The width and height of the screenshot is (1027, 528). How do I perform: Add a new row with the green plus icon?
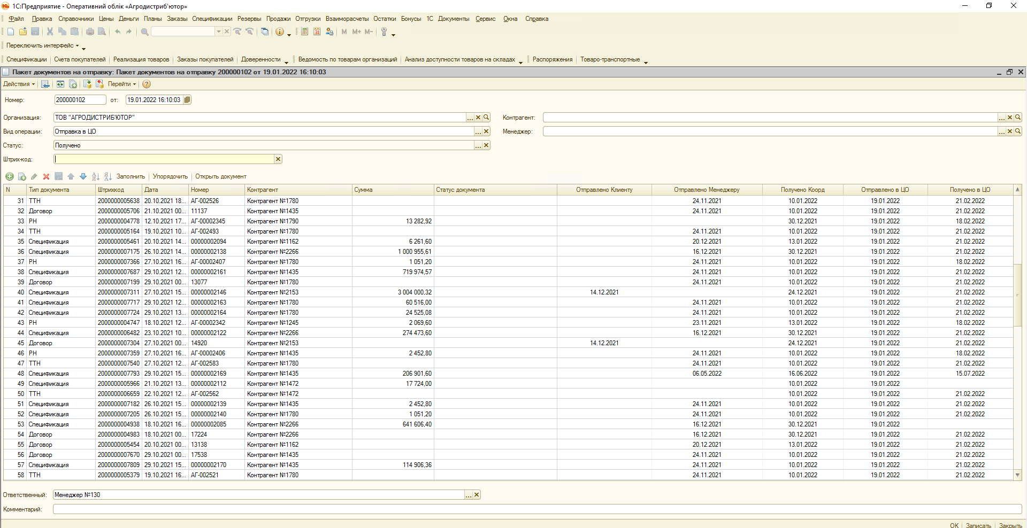pyautogui.click(x=10, y=177)
